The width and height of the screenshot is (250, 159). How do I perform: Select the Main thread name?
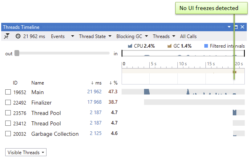coord(37,92)
